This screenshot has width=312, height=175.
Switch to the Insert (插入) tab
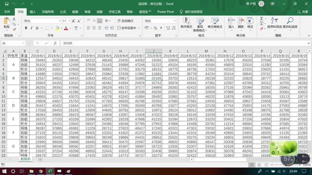coord(33,12)
